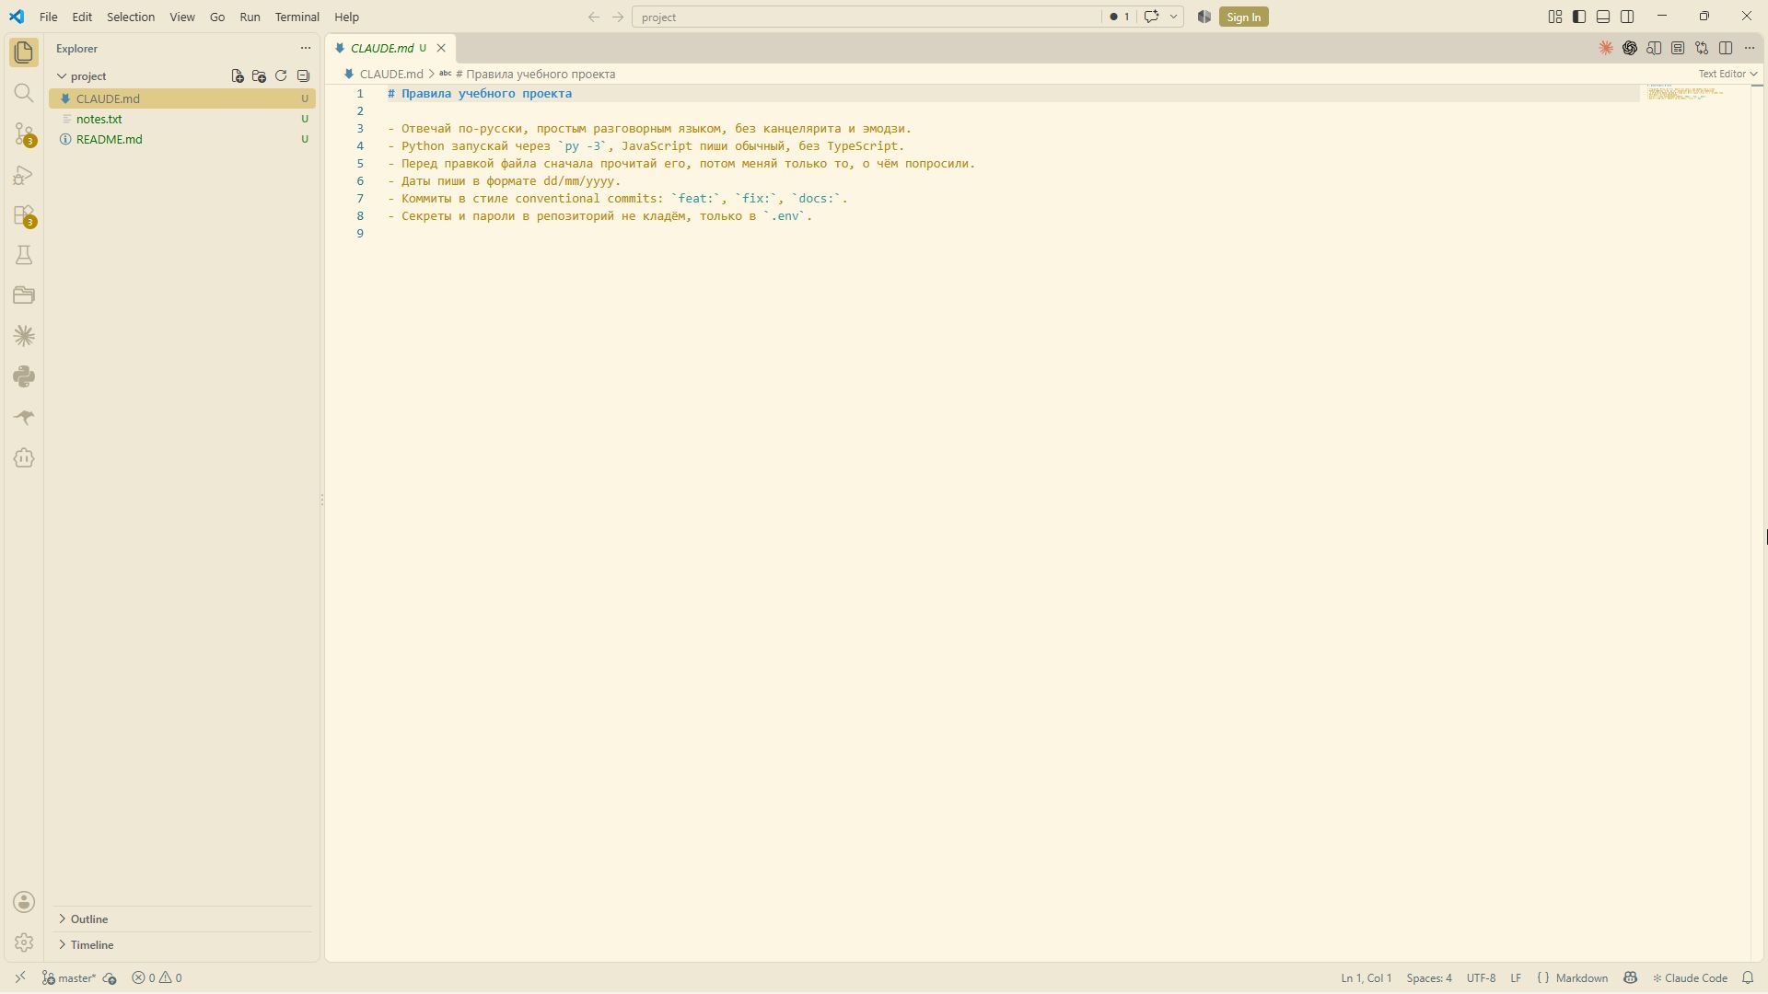Split the editor to the right
Screen dimensions: 1768x994
tap(1726, 48)
